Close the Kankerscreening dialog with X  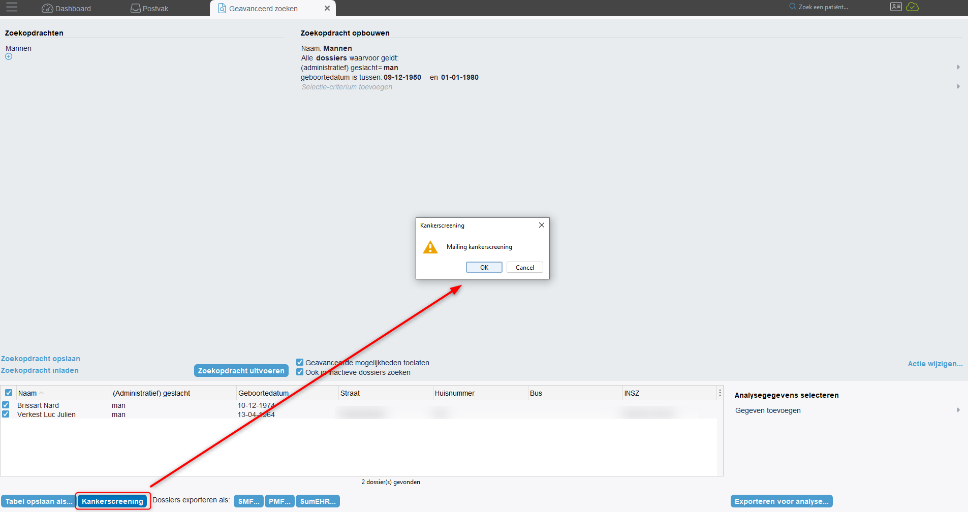pyautogui.click(x=542, y=225)
